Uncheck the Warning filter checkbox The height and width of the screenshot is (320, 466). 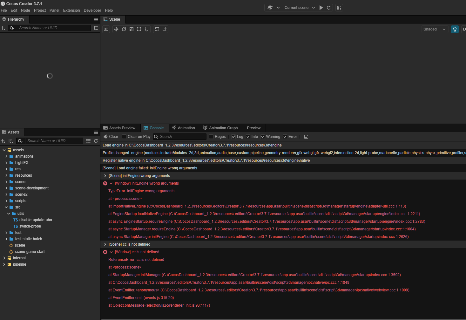(x=263, y=137)
